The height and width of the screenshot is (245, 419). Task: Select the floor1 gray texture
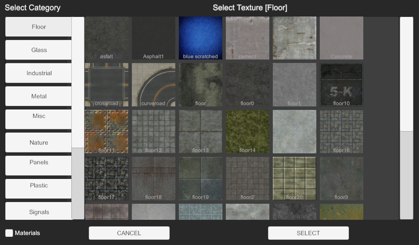(295, 85)
